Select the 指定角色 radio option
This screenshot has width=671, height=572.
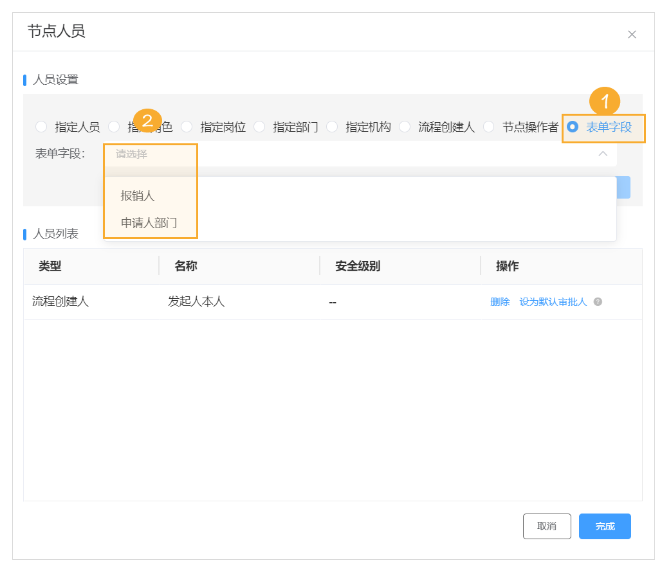pyautogui.click(x=114, y=127)
